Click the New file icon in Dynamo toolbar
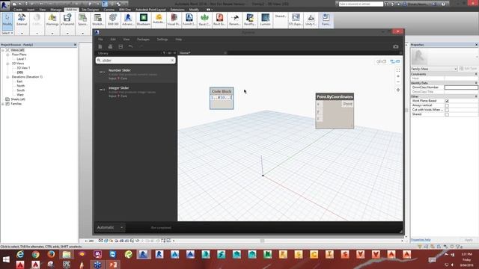The width and height of the screenshot is (479, 269). [x=100, y=46]
